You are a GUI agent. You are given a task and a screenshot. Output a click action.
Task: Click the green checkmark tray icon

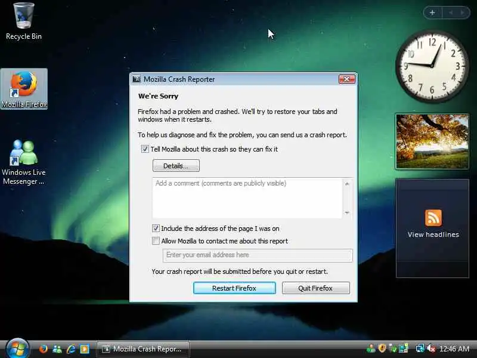[393, 348]
